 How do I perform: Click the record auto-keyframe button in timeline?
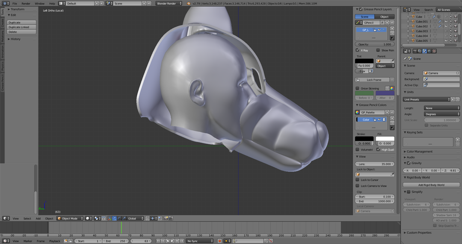pos(220,241)
